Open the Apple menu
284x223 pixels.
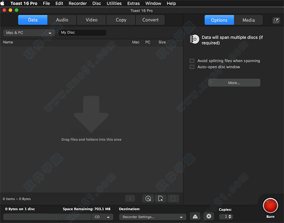coord(2,3)
